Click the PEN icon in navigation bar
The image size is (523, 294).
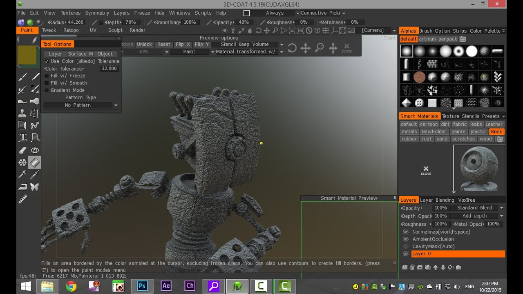click(301, 30)
